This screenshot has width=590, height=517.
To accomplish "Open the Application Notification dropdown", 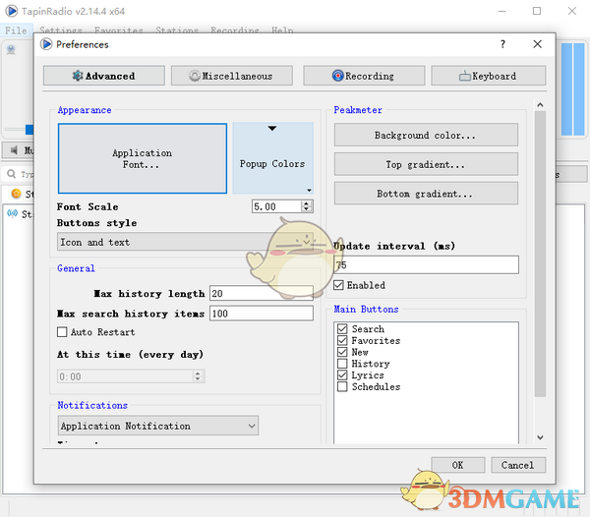I will 158,426.
